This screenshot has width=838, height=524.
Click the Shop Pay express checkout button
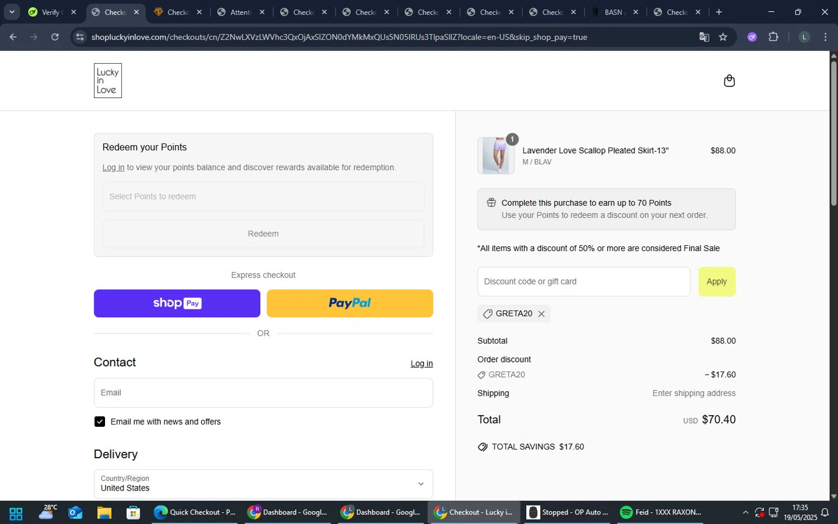pos(177,303)
